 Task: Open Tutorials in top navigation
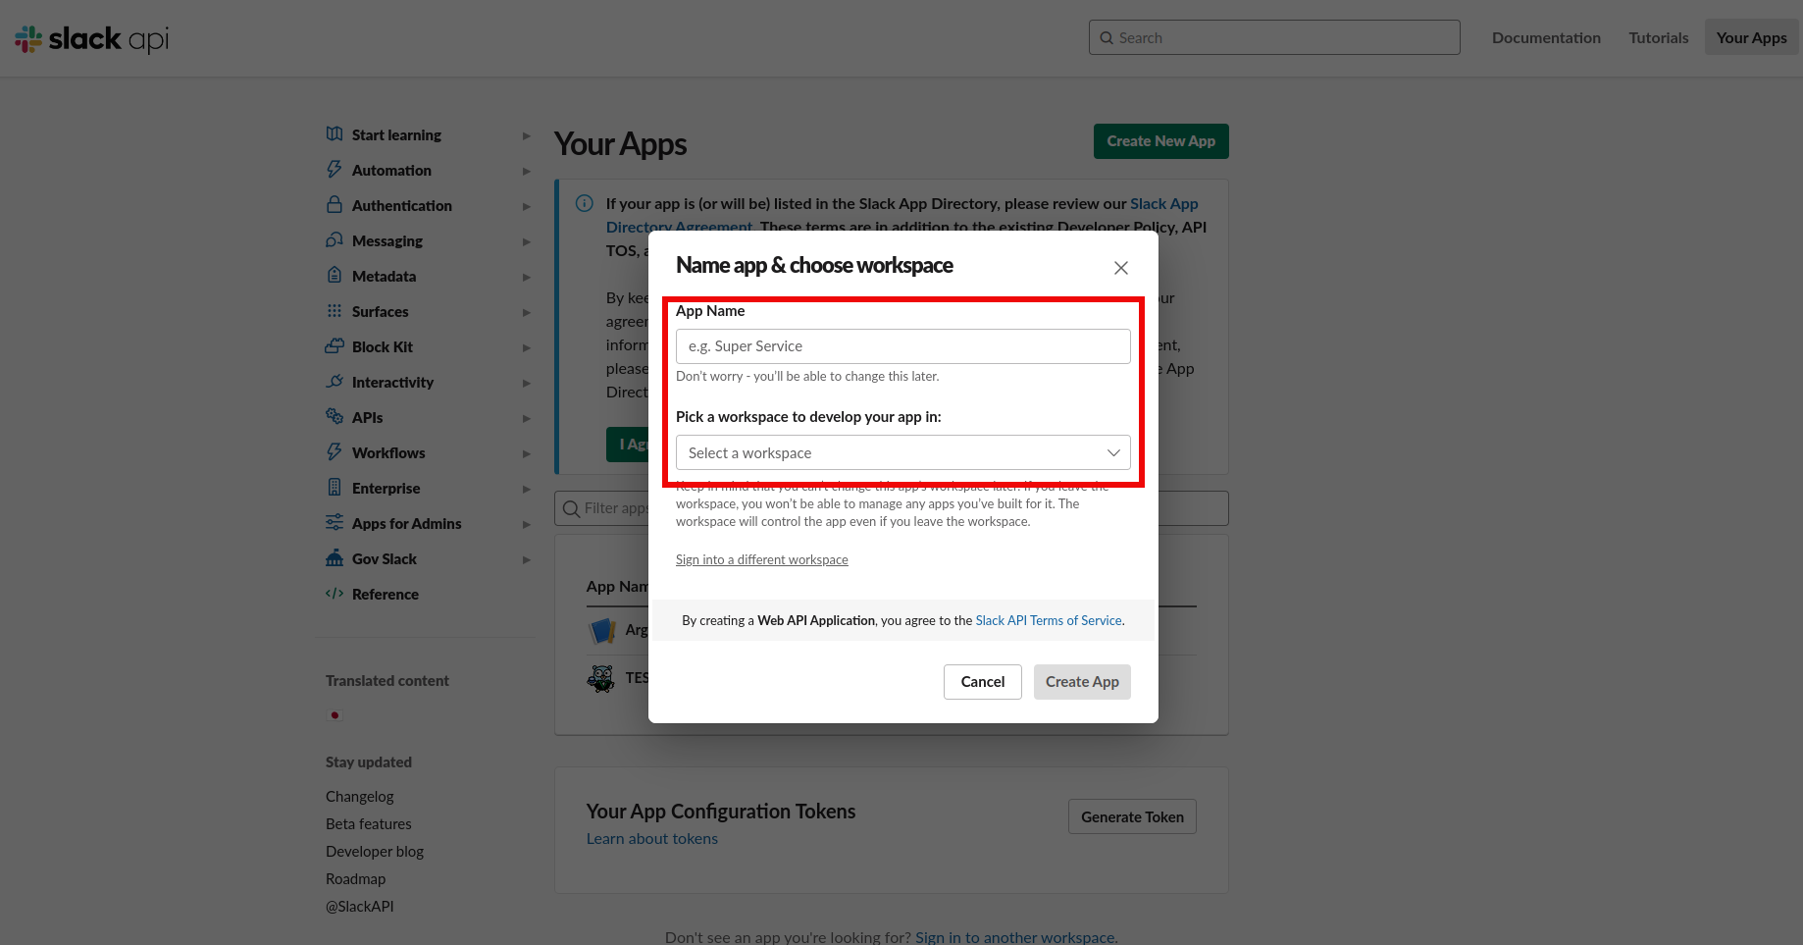tap(1659, 37)
